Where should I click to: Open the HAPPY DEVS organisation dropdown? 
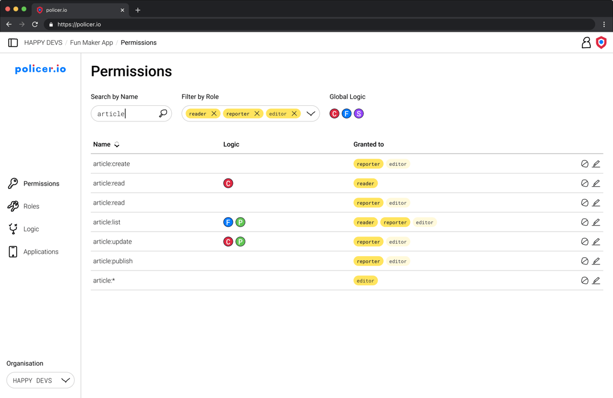coord(40,380)
